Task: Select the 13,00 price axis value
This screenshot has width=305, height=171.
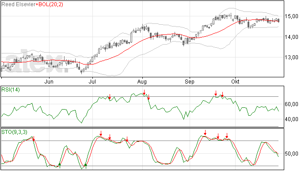Action: pos(291,57)
